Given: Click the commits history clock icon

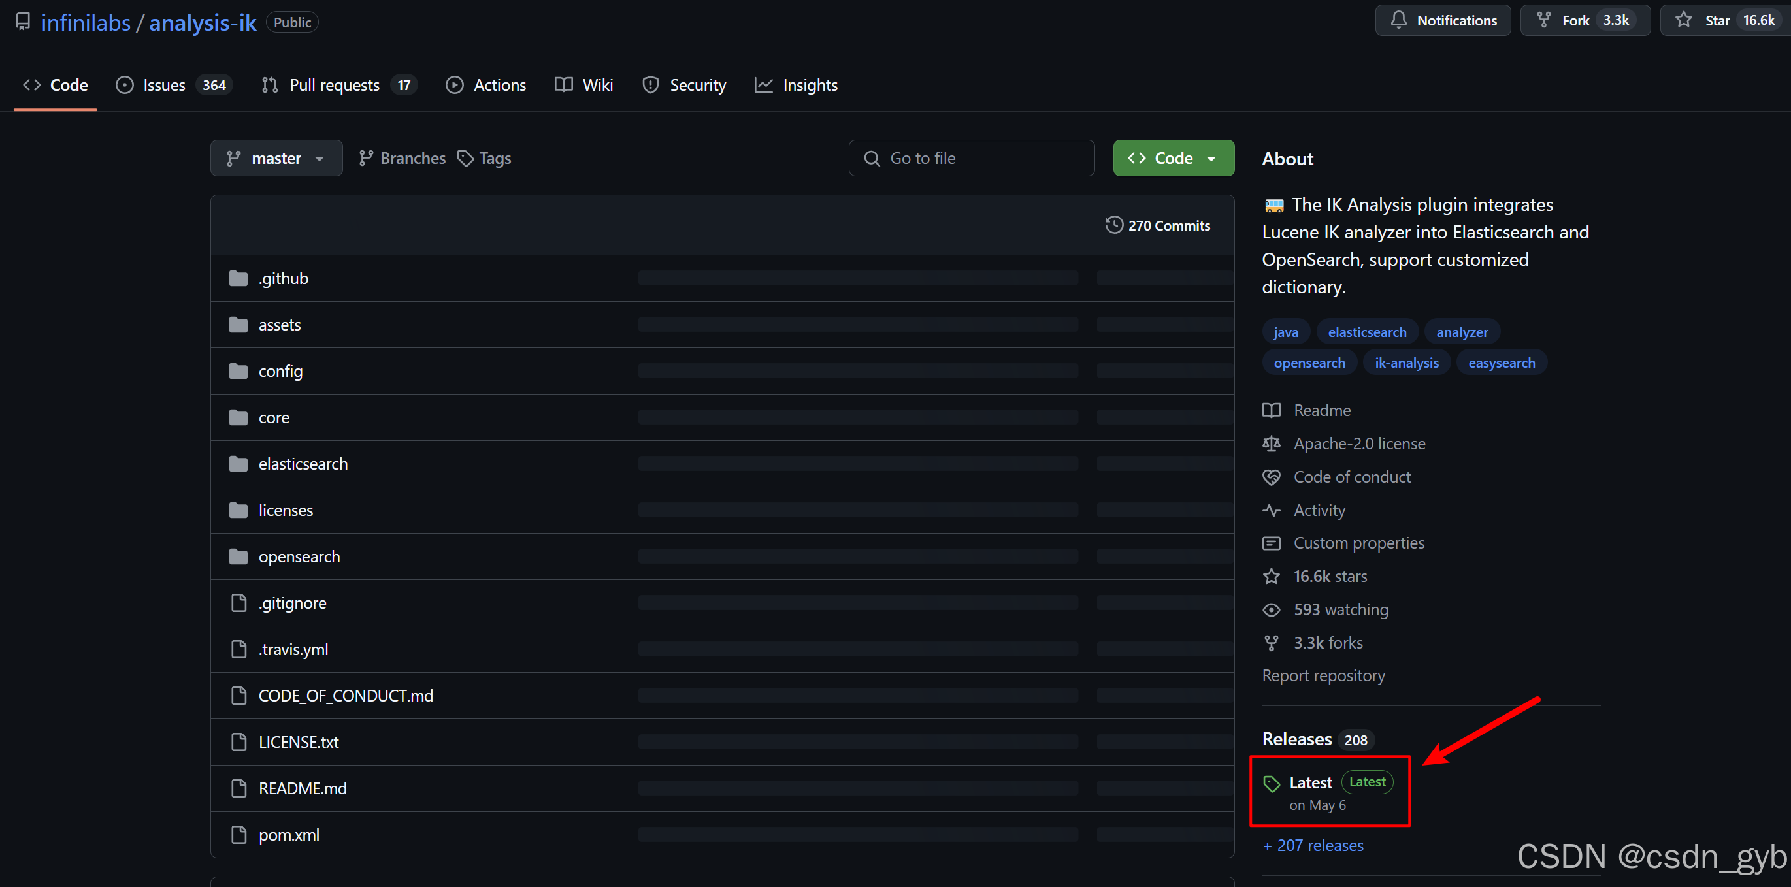Looking at the screenshot, I should click(1114, 225).
